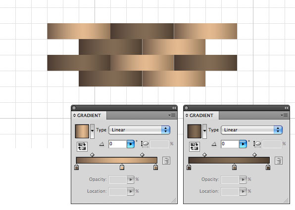The width and height of the screenshot is (295, 210).
Task: Select the rightmost color stop on right gradient slider
Action: [x=268, y=167]
